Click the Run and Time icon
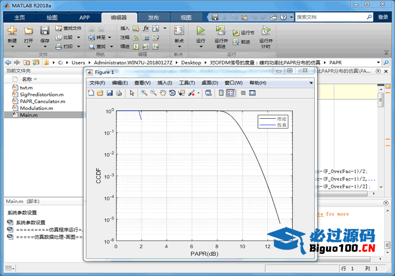Screen dimensions: 395x276 point(266,30)
